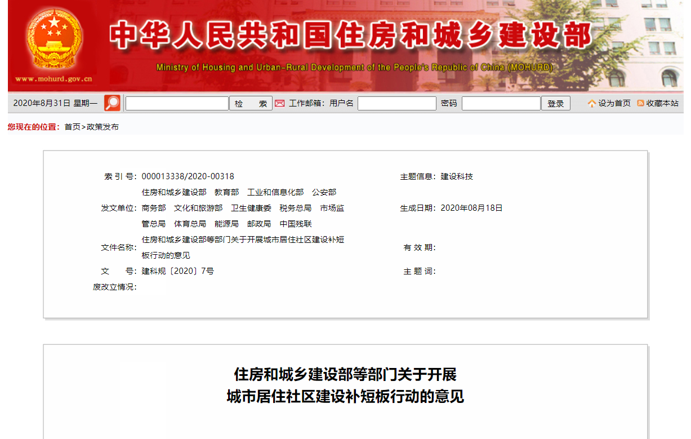Click the orange RSS icon beside 收藏本站

click(640, 104)
